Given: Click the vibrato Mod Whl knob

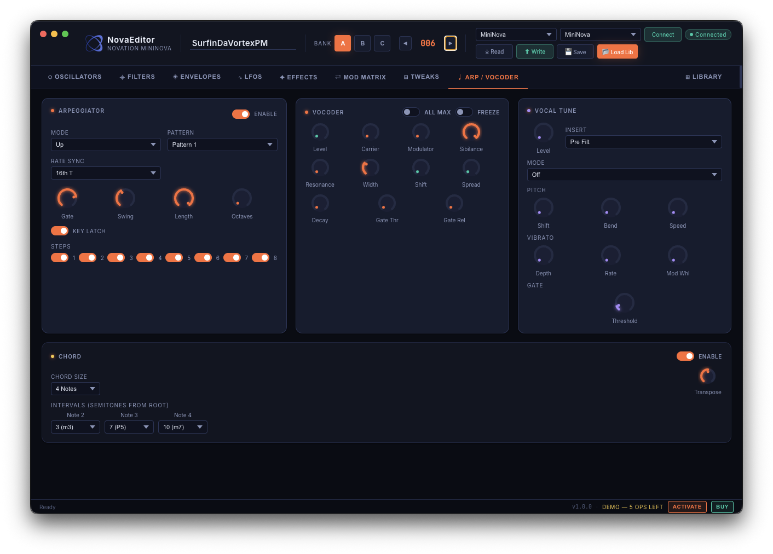Looking at the screenshot, I should click(678, 256).
